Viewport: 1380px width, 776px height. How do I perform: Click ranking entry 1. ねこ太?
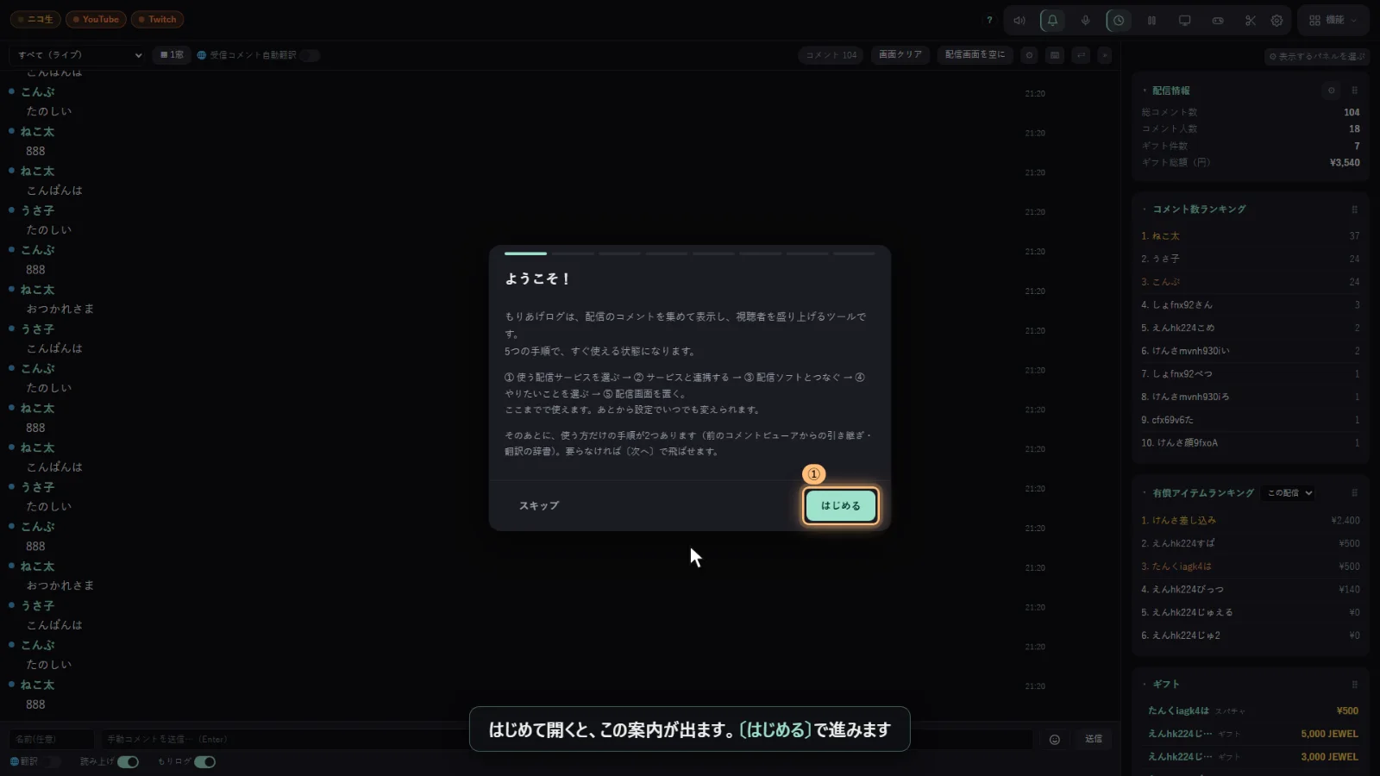point(1250,236)
